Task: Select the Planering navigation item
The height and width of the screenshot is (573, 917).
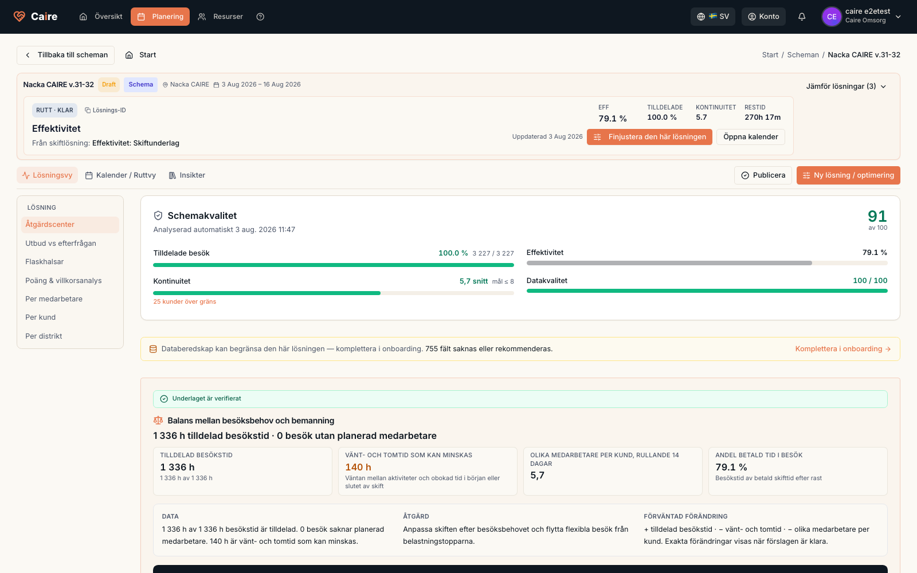Action: (160, 17)
